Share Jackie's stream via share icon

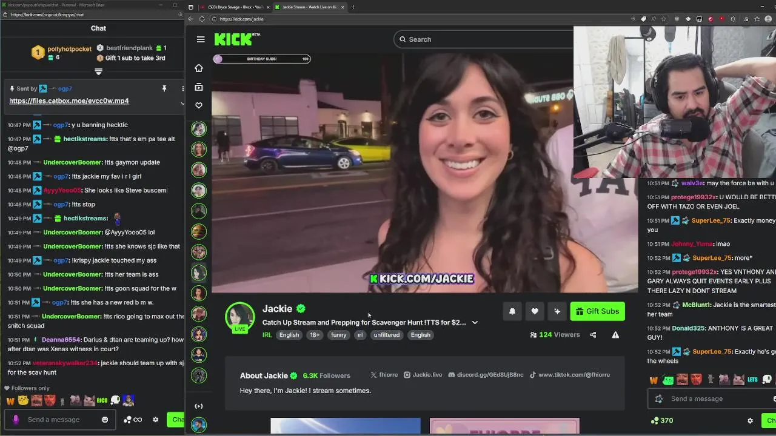tap(593, 335)
